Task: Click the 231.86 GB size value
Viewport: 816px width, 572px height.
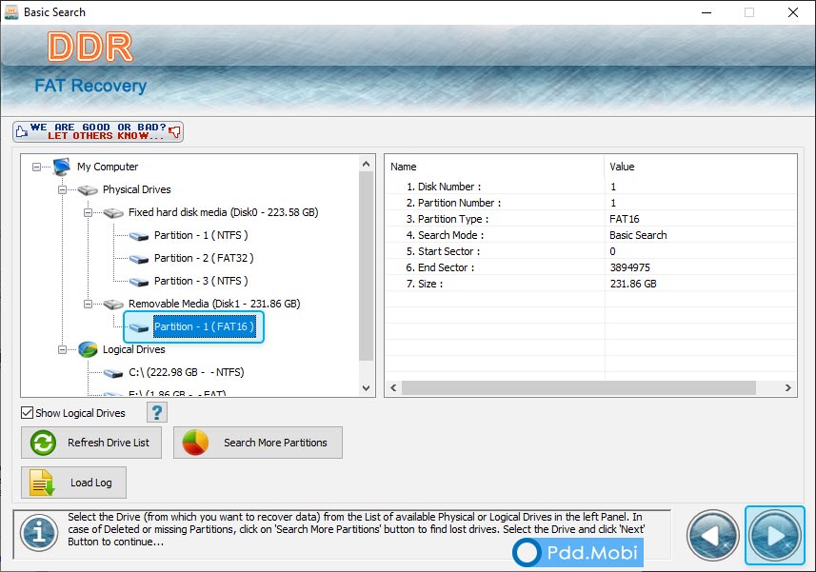Action: click(633, 284)
